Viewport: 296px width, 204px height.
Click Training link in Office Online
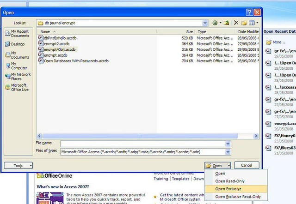coord(160,179)
